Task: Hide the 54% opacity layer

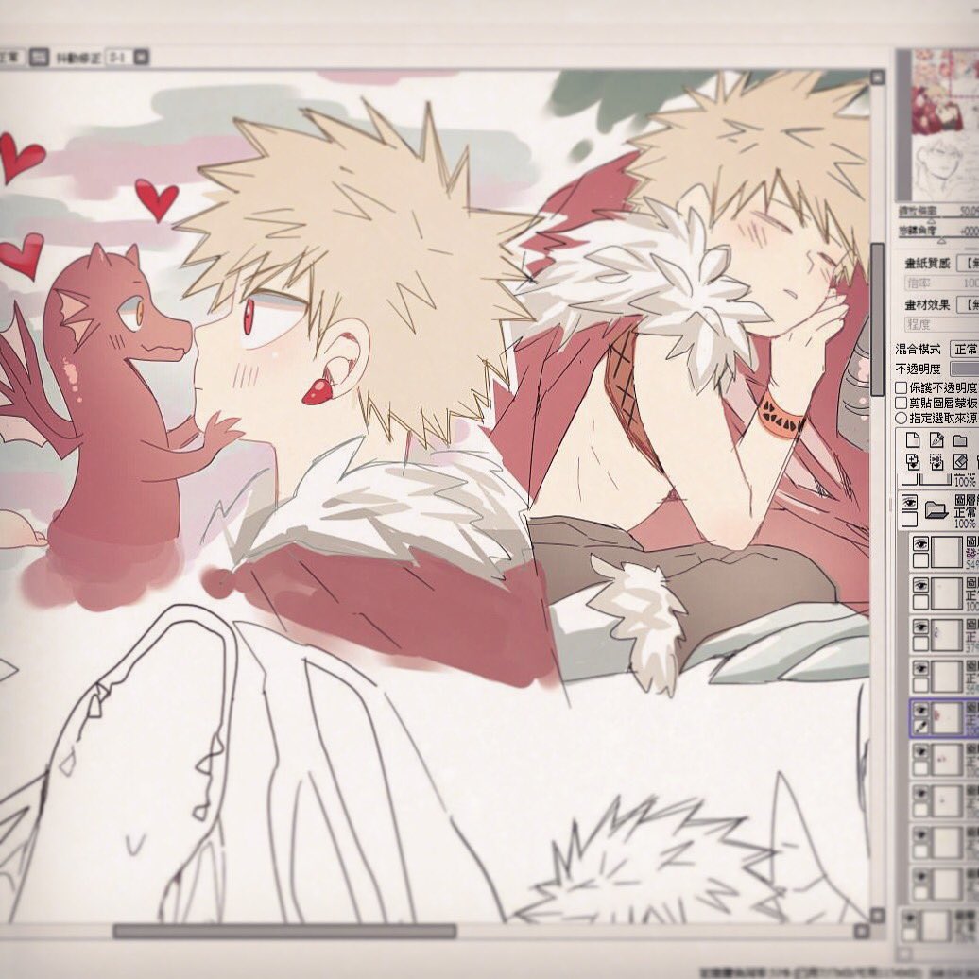Action: [x=920, y=545]
